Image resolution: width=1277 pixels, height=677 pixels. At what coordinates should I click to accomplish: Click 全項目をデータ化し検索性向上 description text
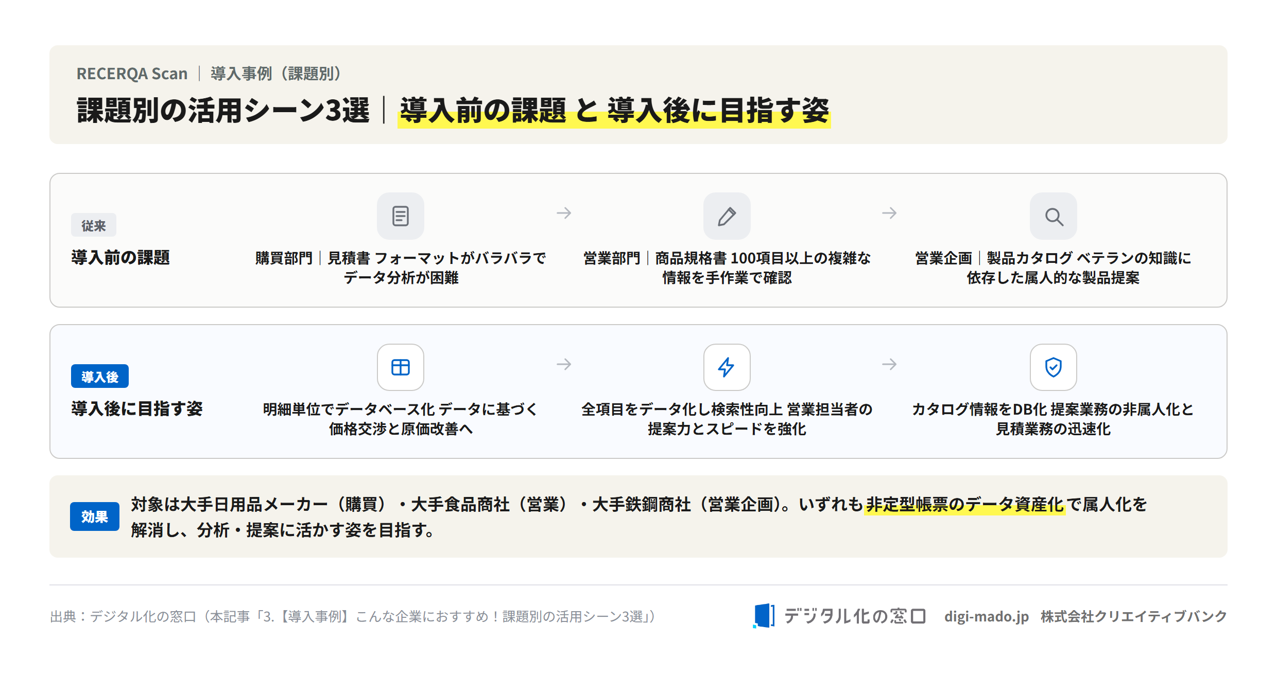tap(727, 419)
